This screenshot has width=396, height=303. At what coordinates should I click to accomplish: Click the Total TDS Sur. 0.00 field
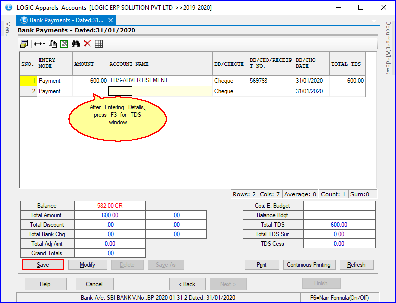point(339,234)
